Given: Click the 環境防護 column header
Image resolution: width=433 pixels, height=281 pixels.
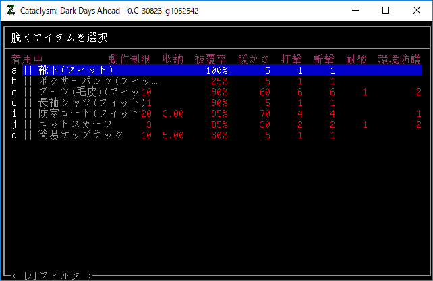Looking at the screenshot, I should 399,58.
